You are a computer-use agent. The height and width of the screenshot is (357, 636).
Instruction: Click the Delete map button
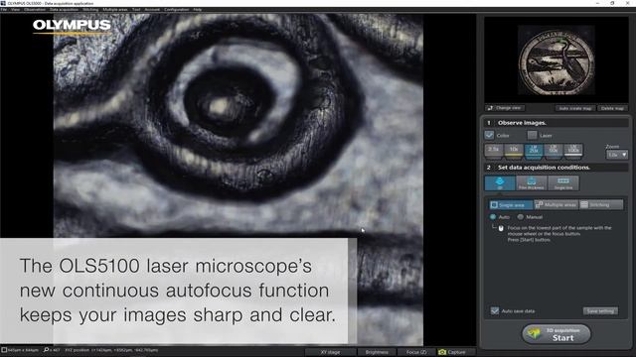click(x=612, y=108)
